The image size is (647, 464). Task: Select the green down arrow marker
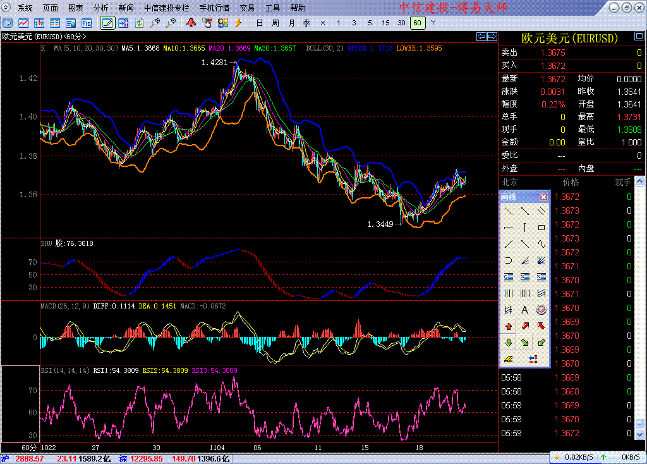[508, 343]
